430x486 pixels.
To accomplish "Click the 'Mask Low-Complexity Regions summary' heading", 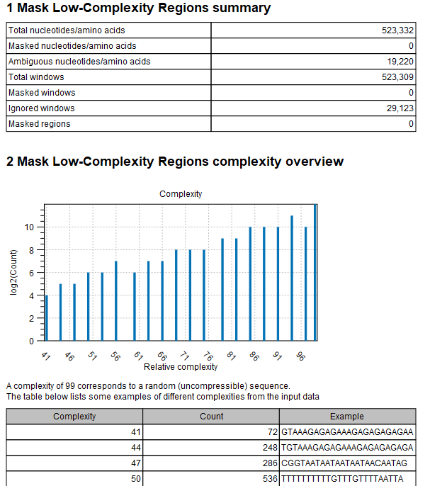I will 138,9.
